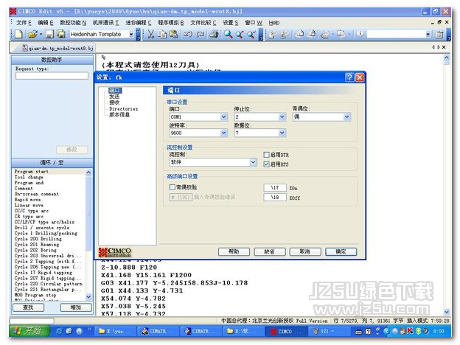Click the 取消 cancel button

(x=305, y=251)
